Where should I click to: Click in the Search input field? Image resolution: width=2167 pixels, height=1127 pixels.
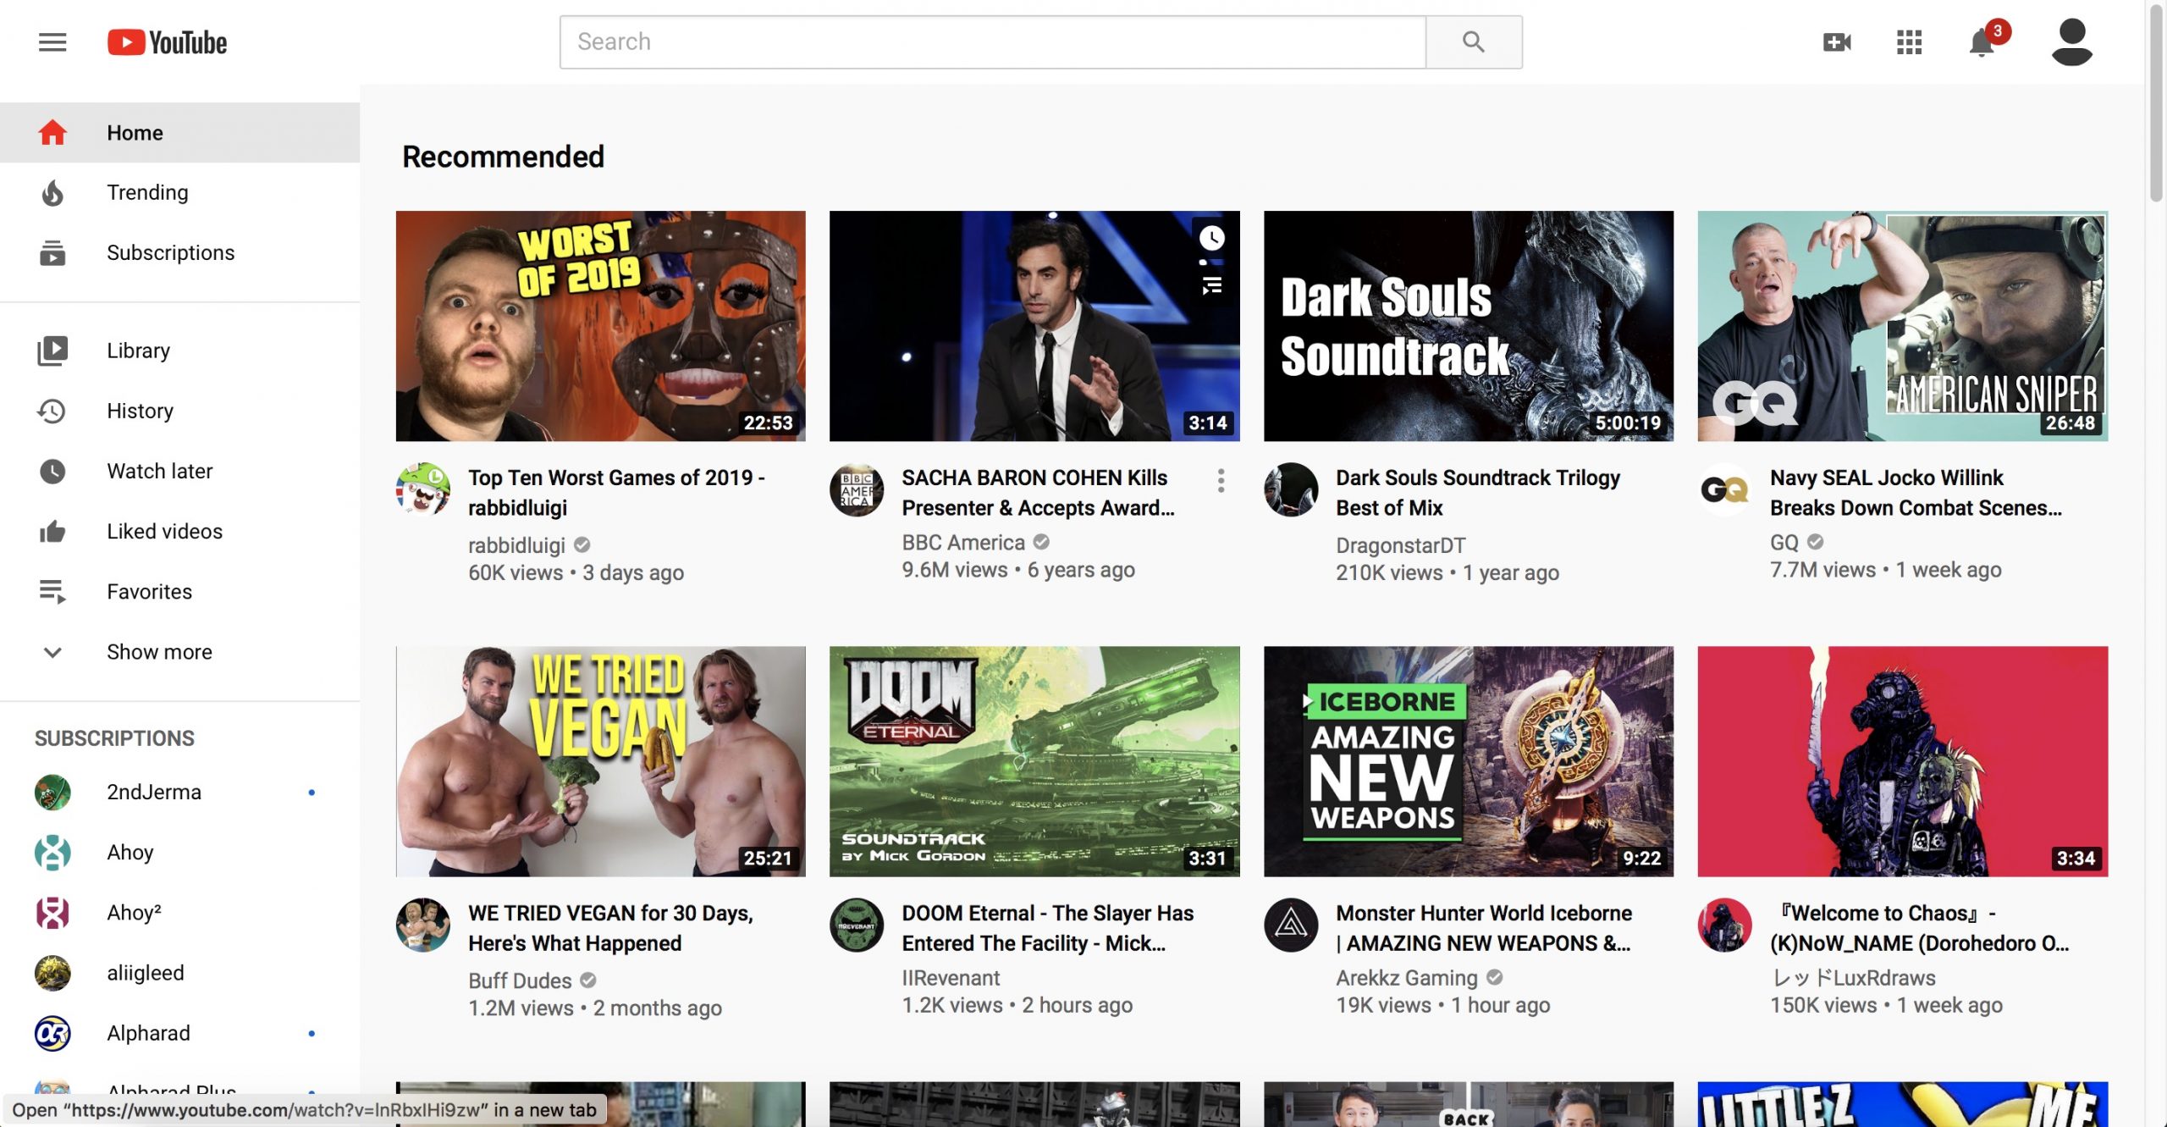tap(993, 42)
